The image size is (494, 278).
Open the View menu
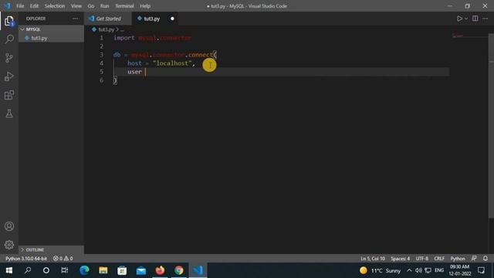pyautogui.click(x=76, y=6)
